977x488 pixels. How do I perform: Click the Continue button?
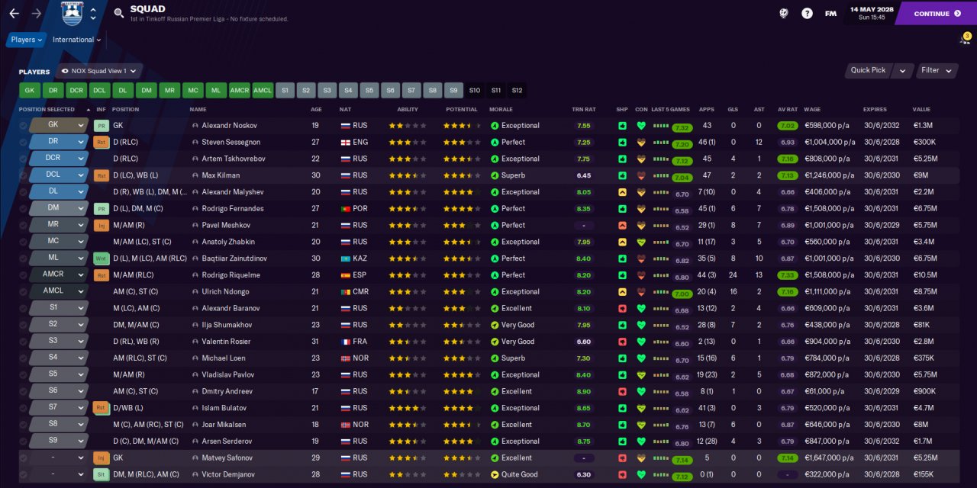pyautogui.click(x=937, y=13)
